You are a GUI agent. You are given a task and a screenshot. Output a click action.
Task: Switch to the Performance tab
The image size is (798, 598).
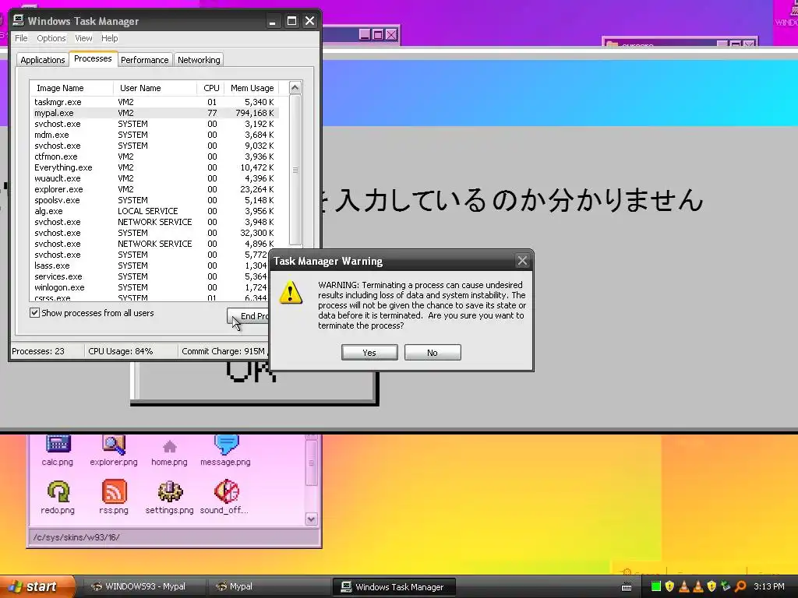(144, 60)
